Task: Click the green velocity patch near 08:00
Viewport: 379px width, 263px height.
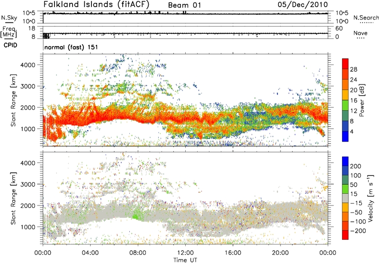Action: (137, 216)
